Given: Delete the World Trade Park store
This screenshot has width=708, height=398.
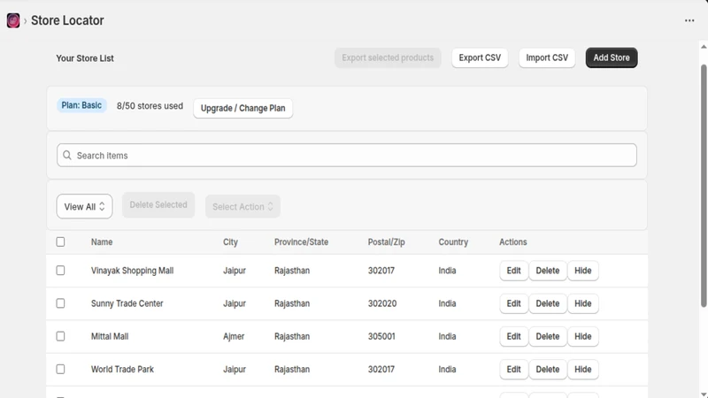Looking at the screenshot, I should coord(547,369).
